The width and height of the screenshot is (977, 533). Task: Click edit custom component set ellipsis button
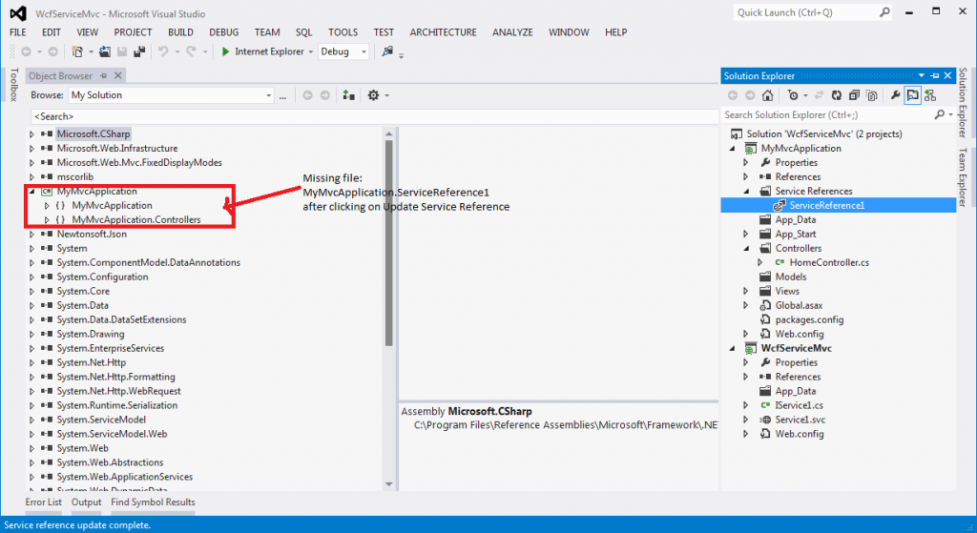coord(282,96)
